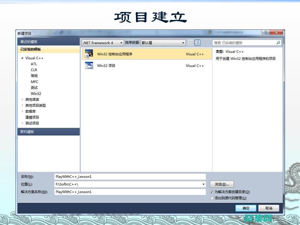Toggle 为解决方案创建目录 checkbox
Image resolution: width=300 pixels, height=225 pixels.
(212, 192)
